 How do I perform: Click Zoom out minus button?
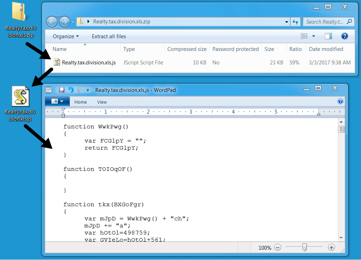(278, 247)
